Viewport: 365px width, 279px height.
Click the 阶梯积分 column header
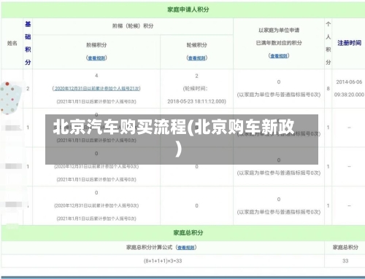(96, 45)
